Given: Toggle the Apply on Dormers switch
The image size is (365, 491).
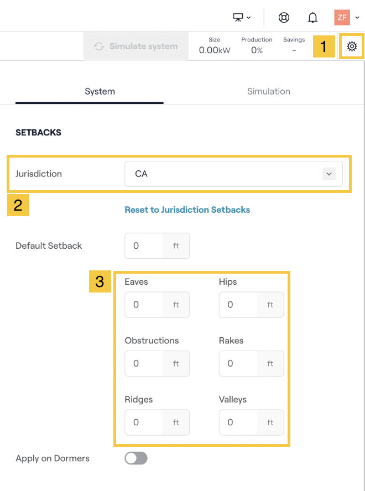Looking at the screenshot, I should pyautogui.click(x=136, y=458).
